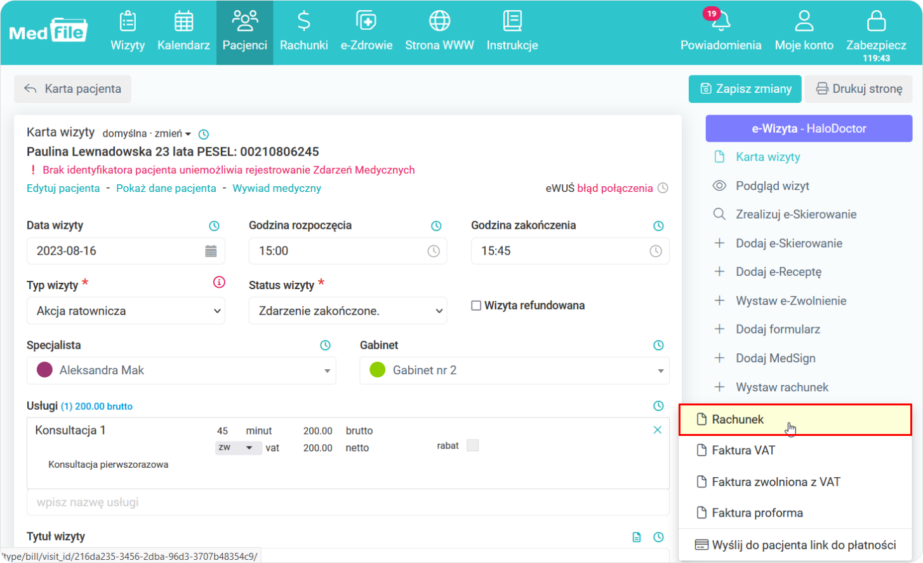The height and width of the screenshot is (563, 923).
Task: Open Wizyty section in top navigation
Action: pos(128,32)
